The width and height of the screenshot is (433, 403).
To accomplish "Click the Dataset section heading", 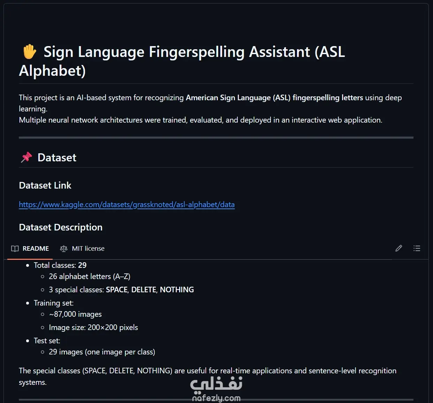I will coord(57,157).
